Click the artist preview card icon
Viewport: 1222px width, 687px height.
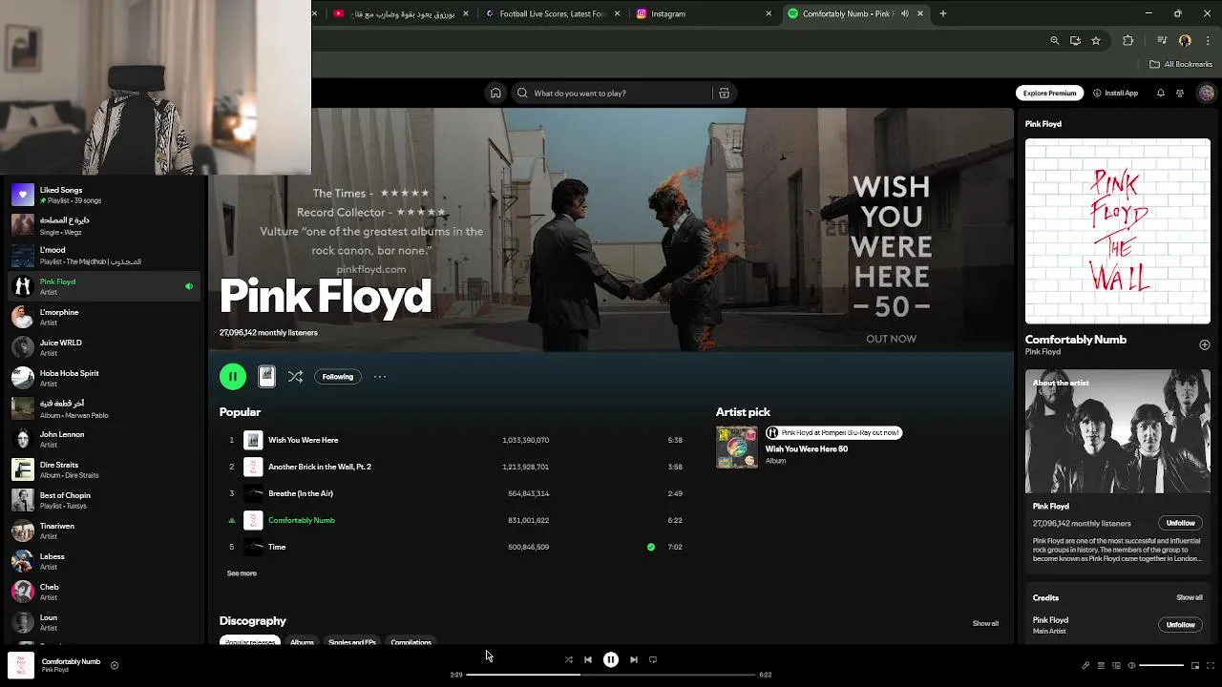click(x=266, y=376)
